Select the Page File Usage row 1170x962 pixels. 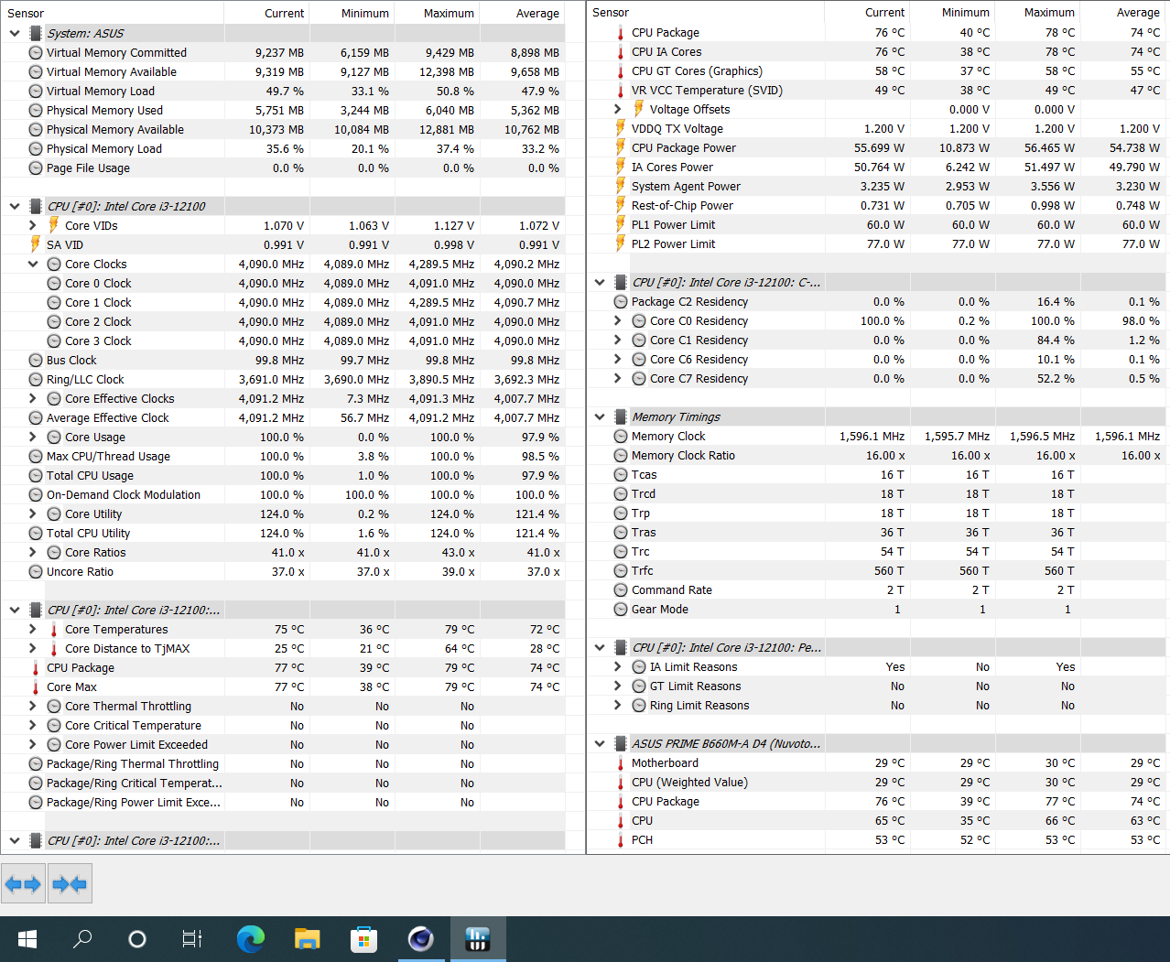click(x=283, y=168)
